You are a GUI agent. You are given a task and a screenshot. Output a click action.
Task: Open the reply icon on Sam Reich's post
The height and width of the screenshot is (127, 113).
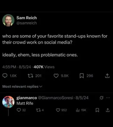(x=4, y=76)
